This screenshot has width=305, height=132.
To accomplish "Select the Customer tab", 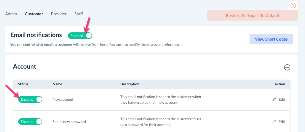I will [x=34, y=14].
